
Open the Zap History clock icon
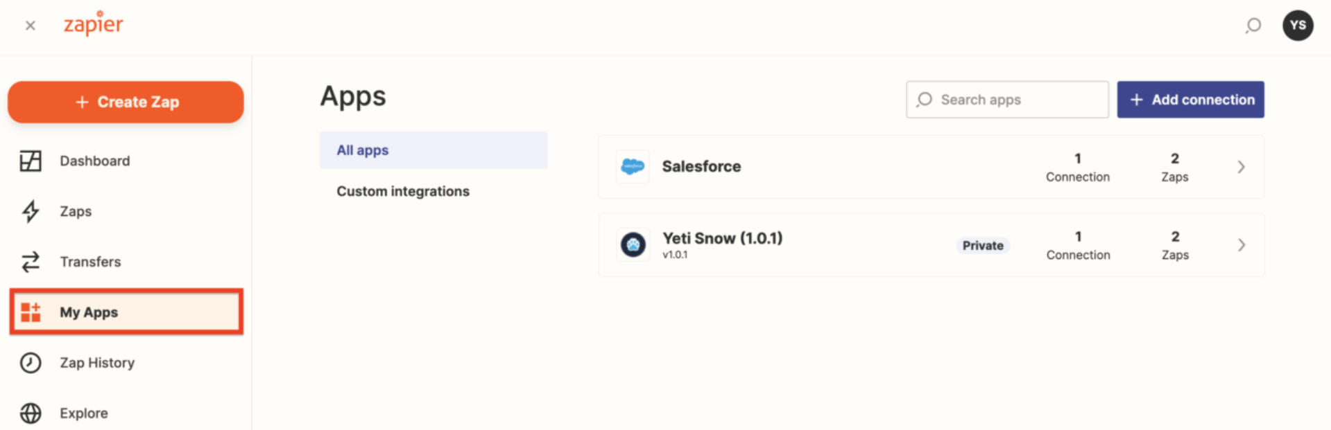(x=31, y=363)
